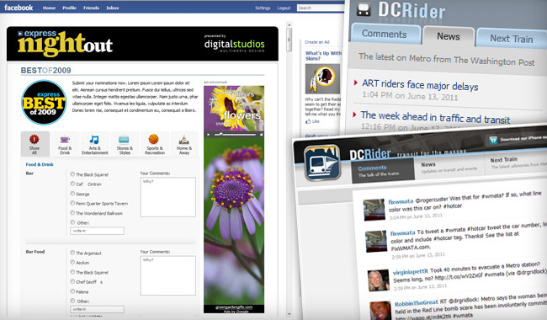Switch to Comments tab in mobile DCRider
The height and width of the screenshot is (320, 547).
point(385,34)
